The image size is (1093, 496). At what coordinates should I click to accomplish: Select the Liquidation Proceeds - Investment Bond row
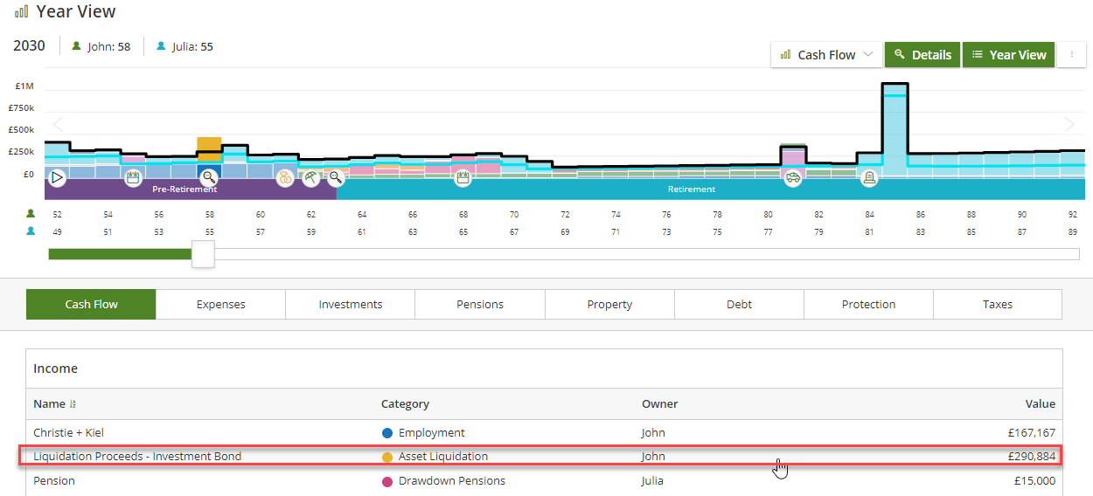544,456
